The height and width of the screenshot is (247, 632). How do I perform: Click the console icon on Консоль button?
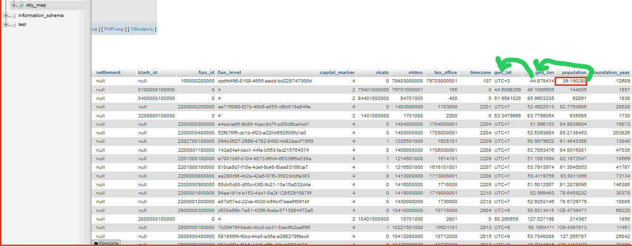[x=96, y=243]
